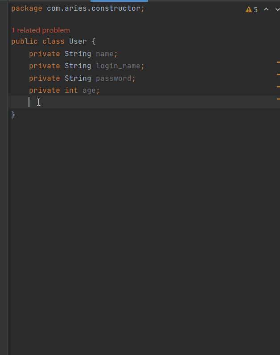Click warning stripe mark beside 'password' line
280x355 pixels.
pos(278,87)
